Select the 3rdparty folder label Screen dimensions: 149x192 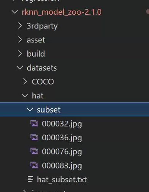tap(42, 26)
